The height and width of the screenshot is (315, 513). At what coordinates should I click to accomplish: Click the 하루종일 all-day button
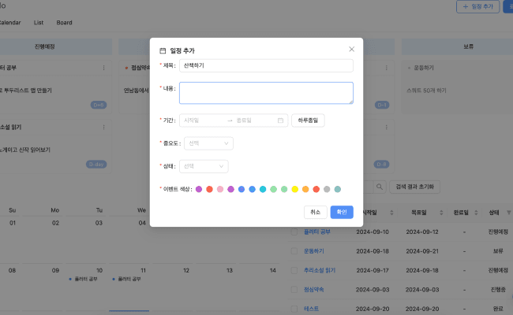[308, 120]
